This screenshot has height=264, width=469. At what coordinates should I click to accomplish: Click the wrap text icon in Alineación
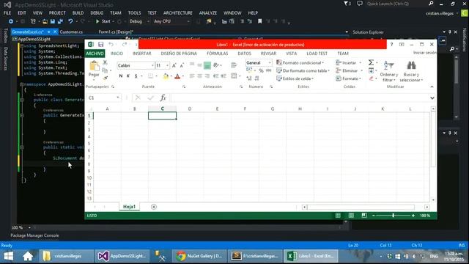pos(234,65)
